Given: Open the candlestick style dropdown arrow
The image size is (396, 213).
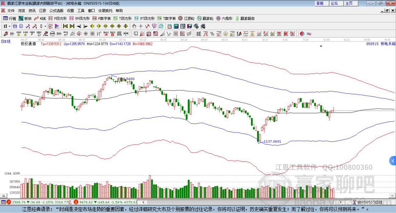Looking at the screenshot, I should 45,26.
